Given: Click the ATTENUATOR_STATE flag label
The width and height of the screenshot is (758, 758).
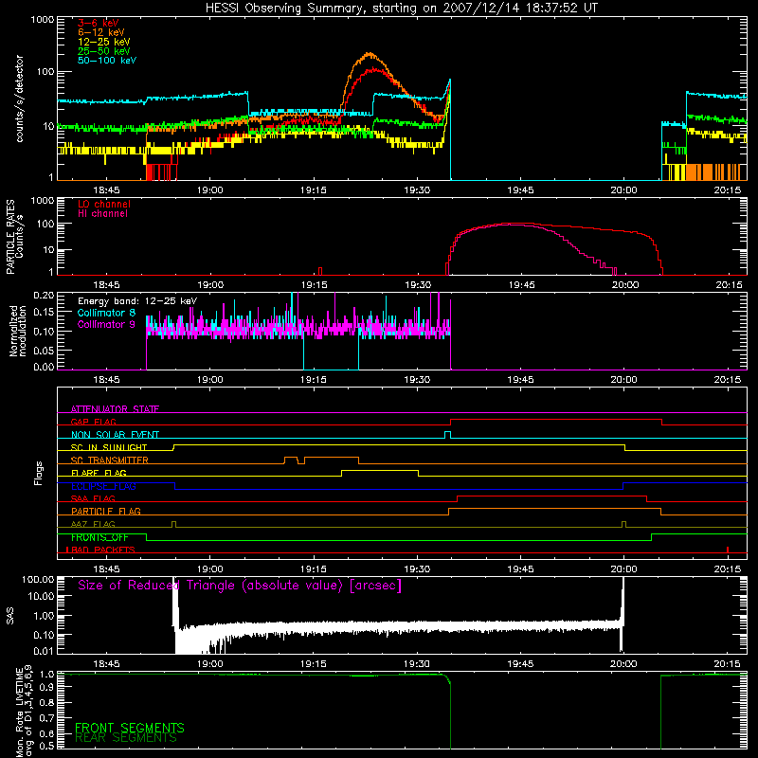Looking at the screenshot, I should click(115, 409).
